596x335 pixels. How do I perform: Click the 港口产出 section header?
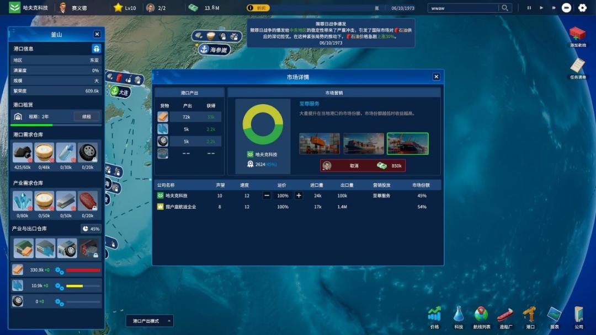(189, 93)
